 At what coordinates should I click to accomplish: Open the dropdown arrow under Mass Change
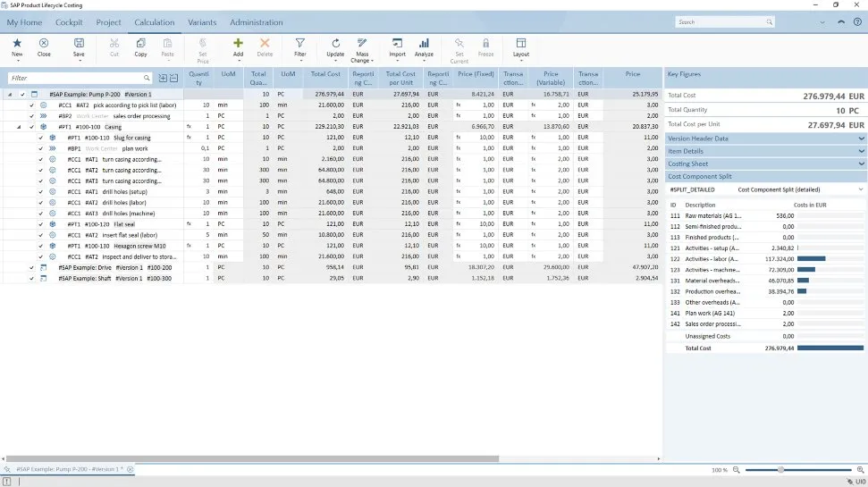coord(372,61)
